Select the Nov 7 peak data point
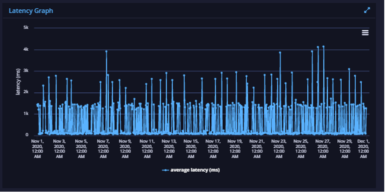 [x=106, y=51]
